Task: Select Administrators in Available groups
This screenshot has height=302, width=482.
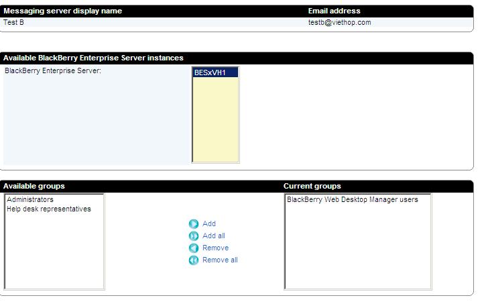Action: 30,199
